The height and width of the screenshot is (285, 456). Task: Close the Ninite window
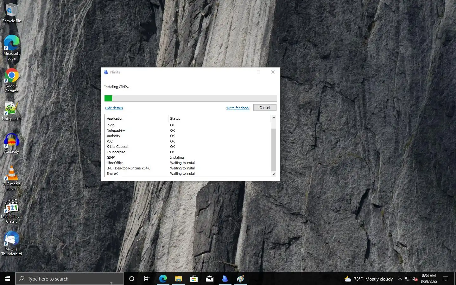pyautogui.click(x=273, y=72)
